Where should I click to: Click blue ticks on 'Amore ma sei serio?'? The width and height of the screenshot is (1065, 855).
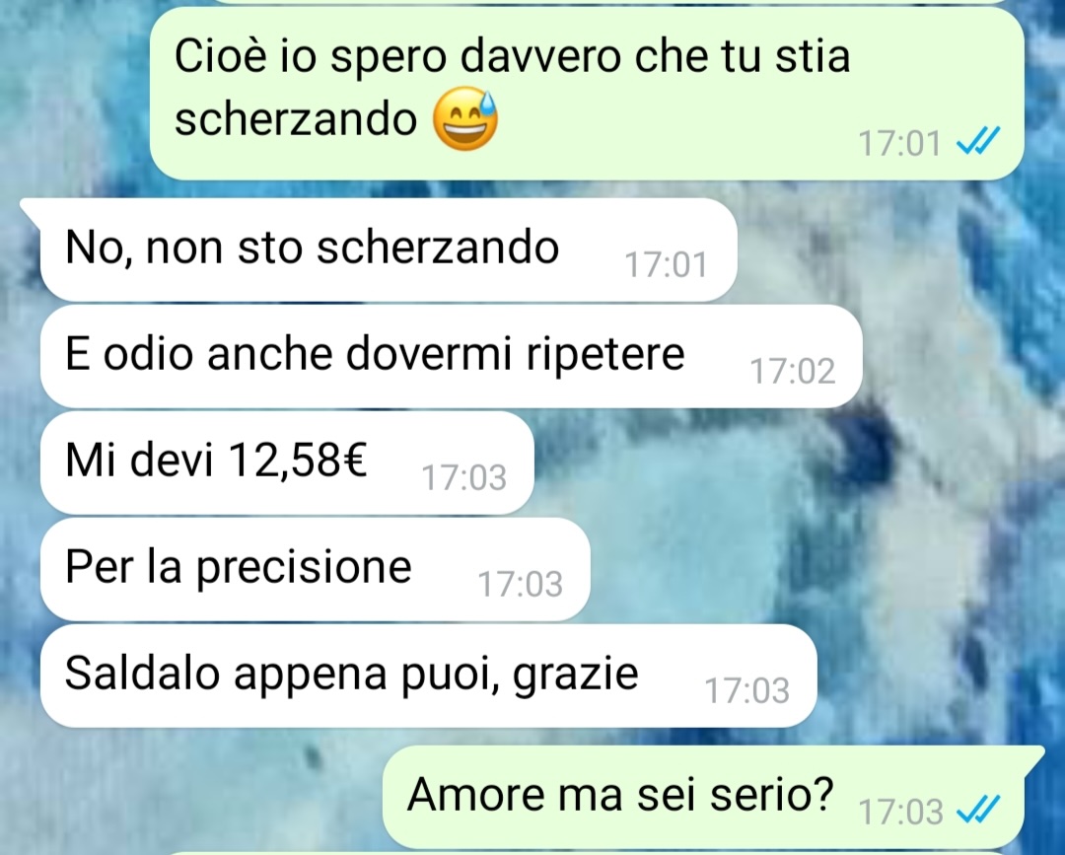pyautogui.click(x=977, y=810)
